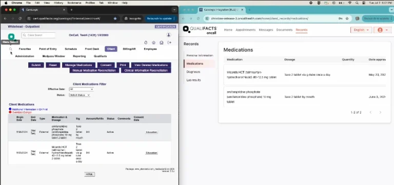Click the password key icon in OnCall address bar
The width and height of the screenshot is (394, 185).
(340, 18)
